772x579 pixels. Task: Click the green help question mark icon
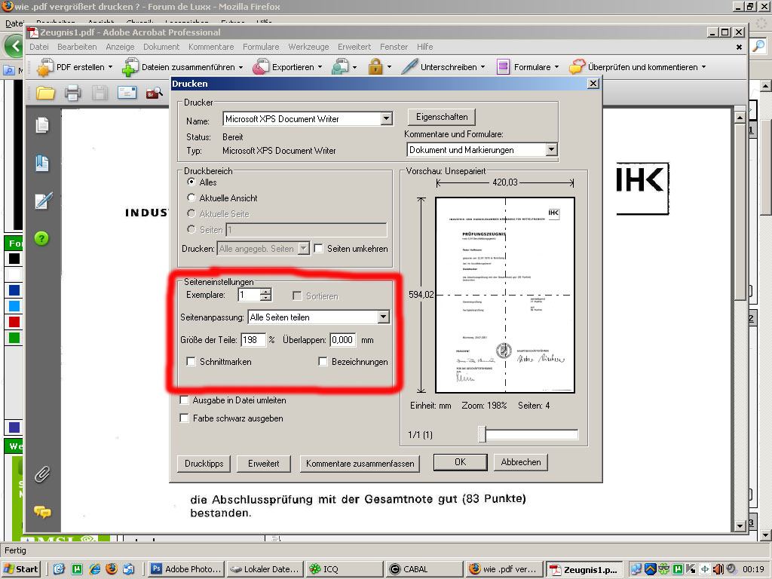[42, 239]
